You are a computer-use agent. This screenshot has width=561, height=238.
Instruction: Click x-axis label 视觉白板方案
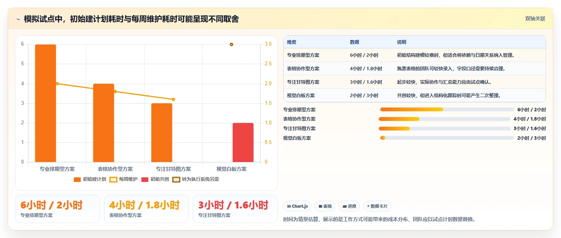click(x=231, y=169)
